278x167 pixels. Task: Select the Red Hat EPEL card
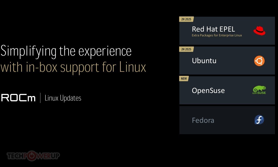(x=227, y=31)
